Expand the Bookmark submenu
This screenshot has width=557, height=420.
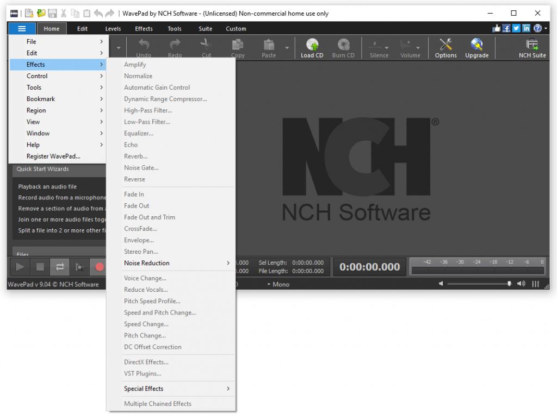(57, 99)
